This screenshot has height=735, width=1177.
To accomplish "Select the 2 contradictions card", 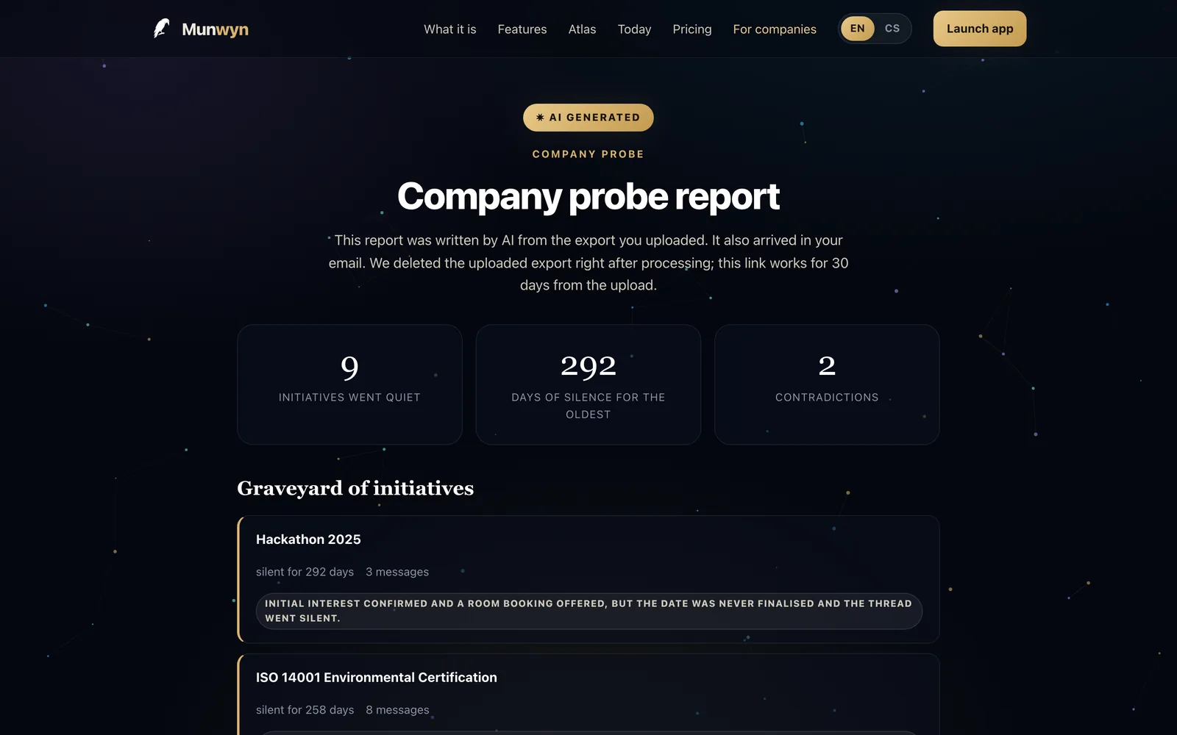I will click(827, 384).
